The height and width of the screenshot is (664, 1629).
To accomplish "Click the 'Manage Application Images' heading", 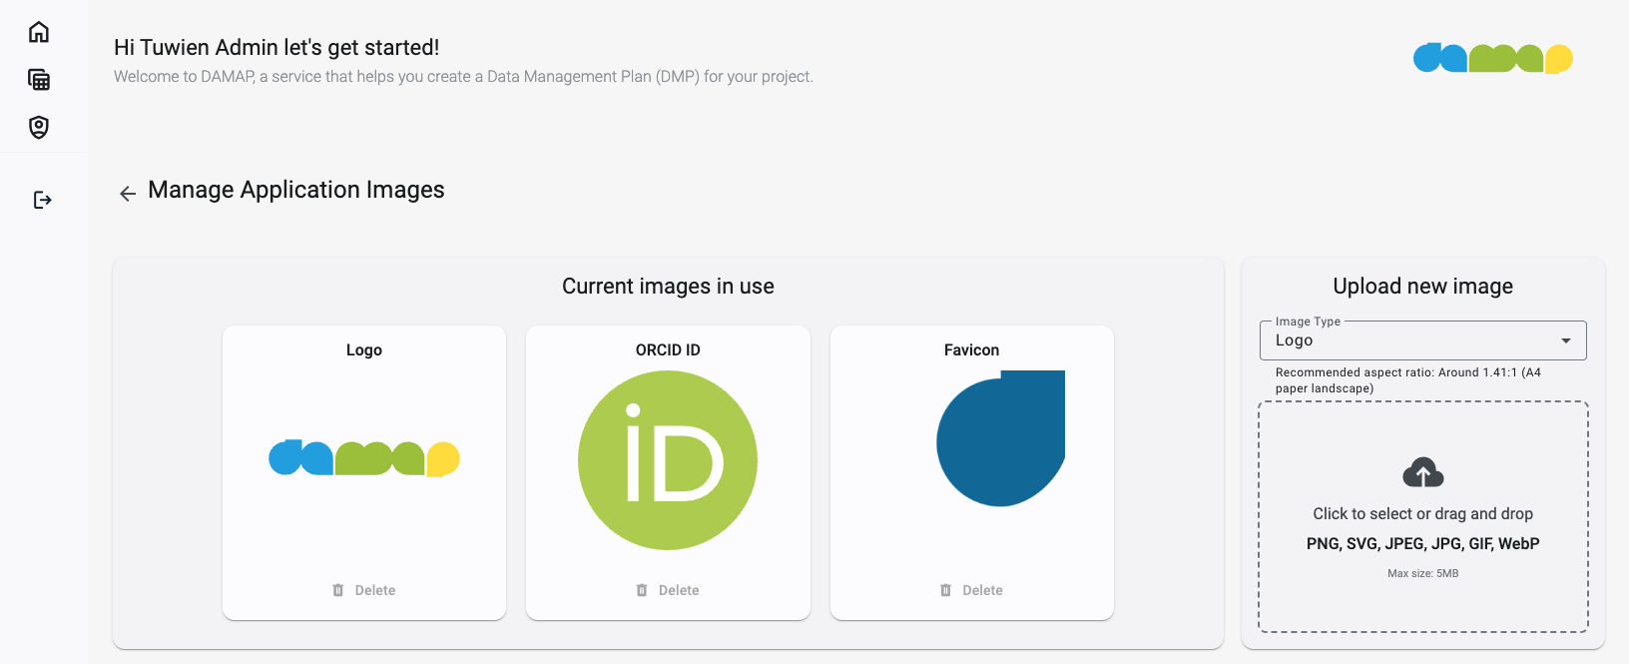I will tap(296, 190).
